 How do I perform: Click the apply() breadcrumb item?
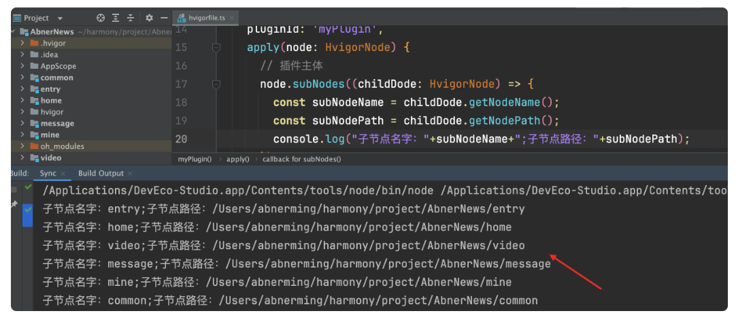(237, 159)
